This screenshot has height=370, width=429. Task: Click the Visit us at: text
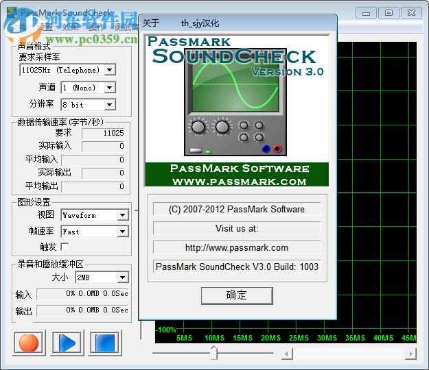click(237, 228)
